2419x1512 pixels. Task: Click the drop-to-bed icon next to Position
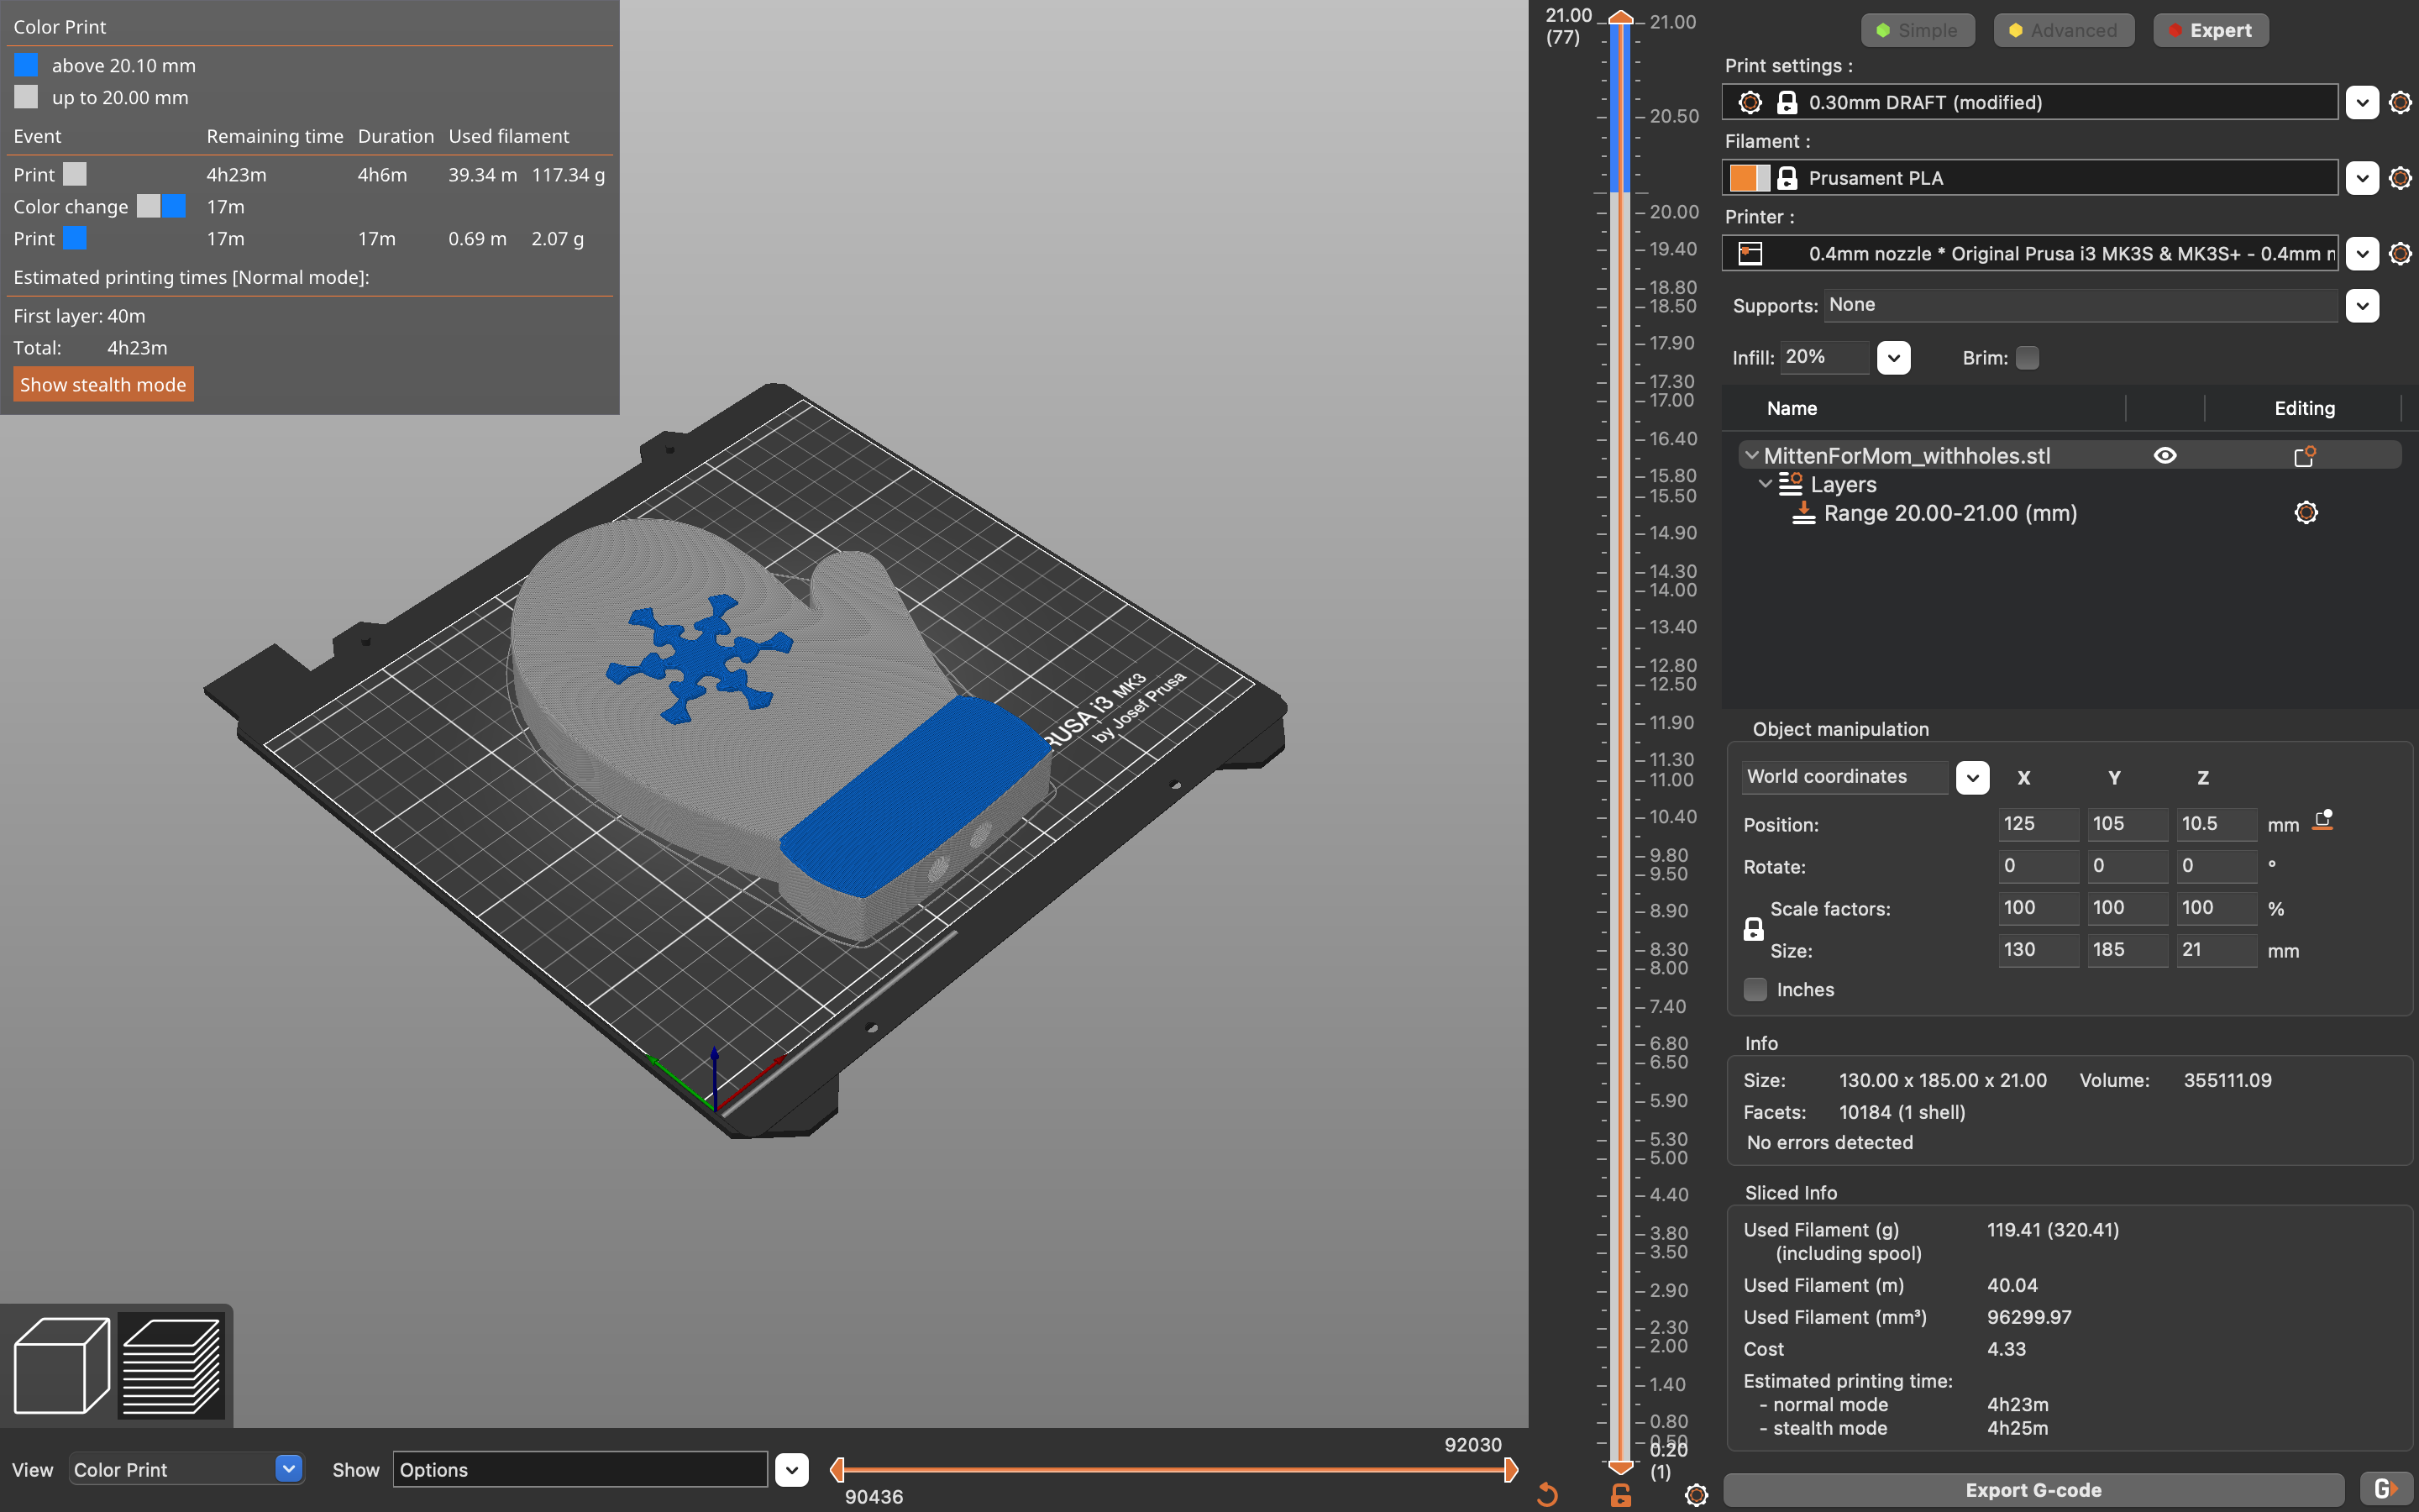pyautogui.click(x=2323, y=820)
